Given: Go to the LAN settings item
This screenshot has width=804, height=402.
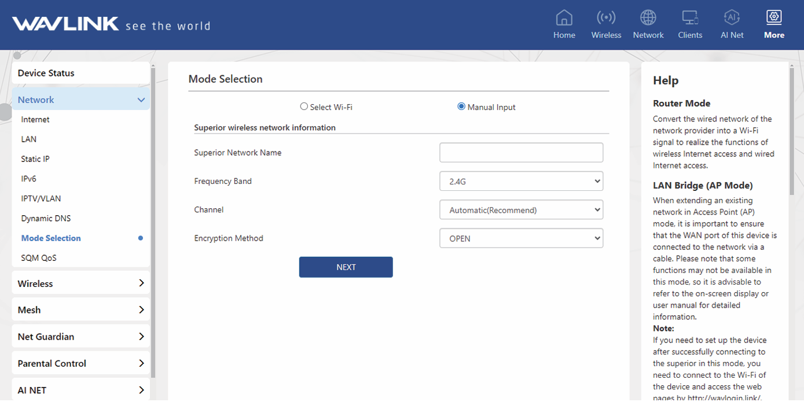Looking at the screenshot, I should (x=29, y=139).
